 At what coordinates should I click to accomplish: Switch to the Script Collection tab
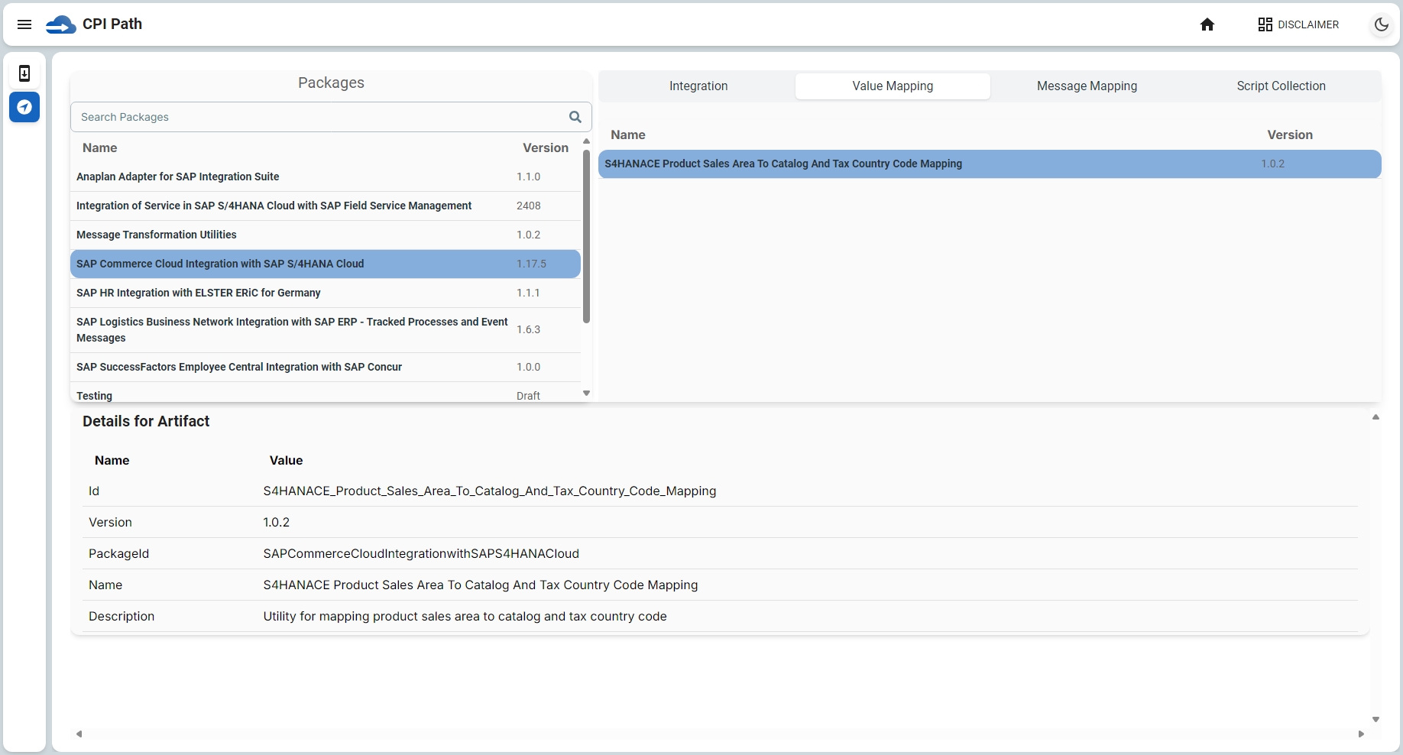(1281, 86)
